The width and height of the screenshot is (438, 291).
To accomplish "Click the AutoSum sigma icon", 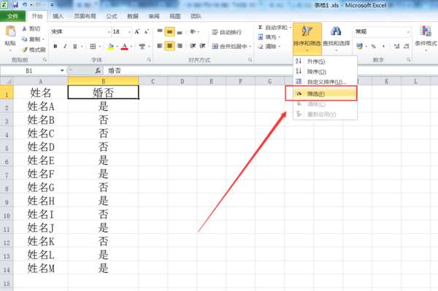I will click(261, 27).
